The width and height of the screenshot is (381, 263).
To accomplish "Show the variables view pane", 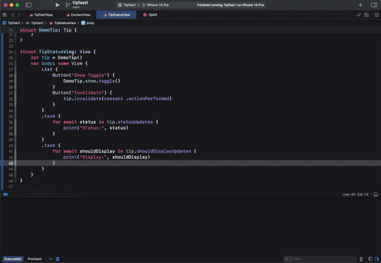I will point(370,259).
